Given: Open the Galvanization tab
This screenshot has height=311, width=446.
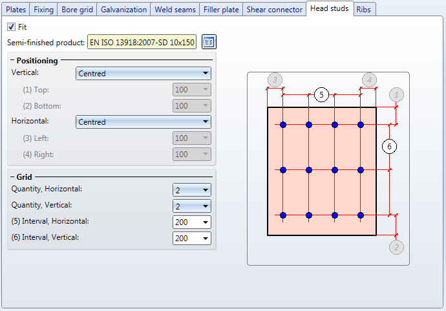Looking at the screenshot, I should [123, 10].
